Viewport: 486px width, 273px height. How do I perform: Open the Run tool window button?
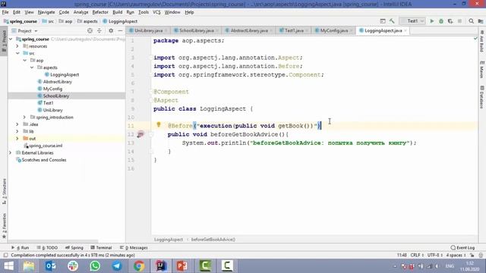(x=21, y=248)
